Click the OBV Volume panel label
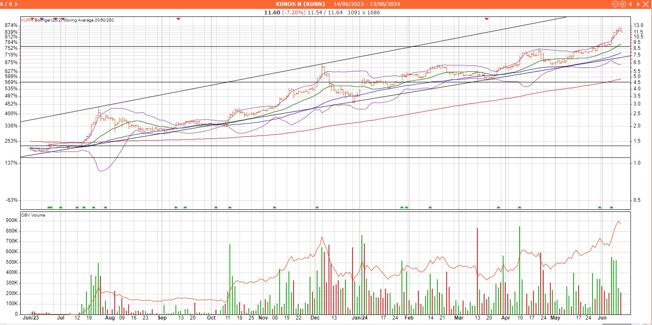Viewport: 652px width, 325px height. tap(33, 215)
